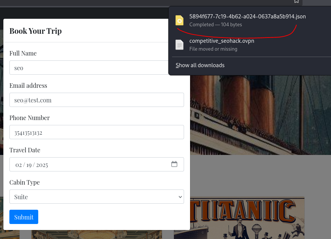
Task: Click the competitive_seohack.ovpn file icon
Action: [180, 45]
